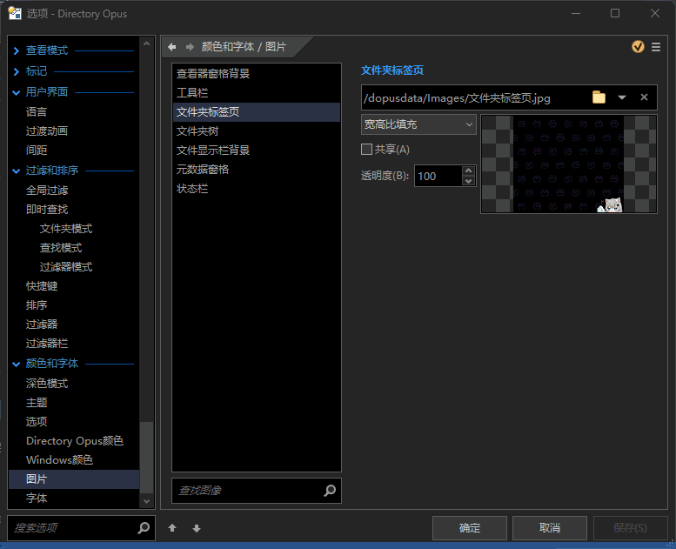Click the down arrow below options search
The width and height of the screenshot is (676, 549).
point(197,528)
